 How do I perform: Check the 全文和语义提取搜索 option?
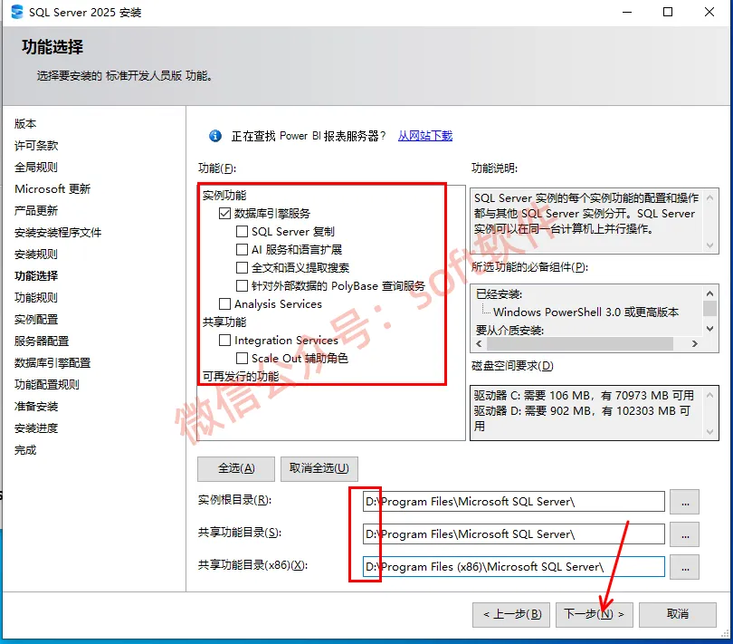point(242,268)
